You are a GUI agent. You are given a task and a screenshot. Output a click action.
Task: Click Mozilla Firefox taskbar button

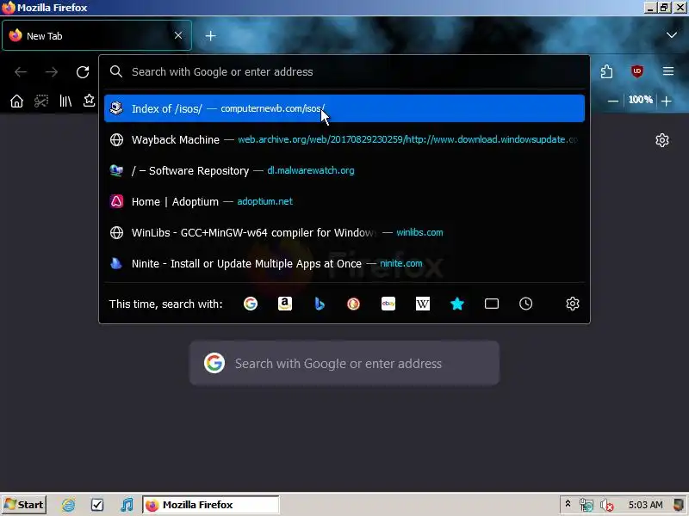(x=210, y=505)
